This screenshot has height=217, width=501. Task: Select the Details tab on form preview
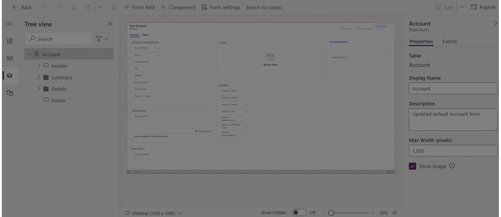coord(146,35)
